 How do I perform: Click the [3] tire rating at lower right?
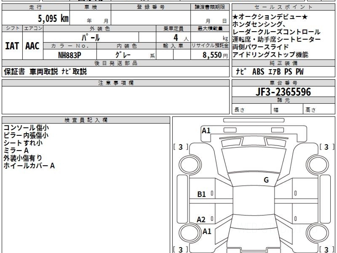click(327, 249)
